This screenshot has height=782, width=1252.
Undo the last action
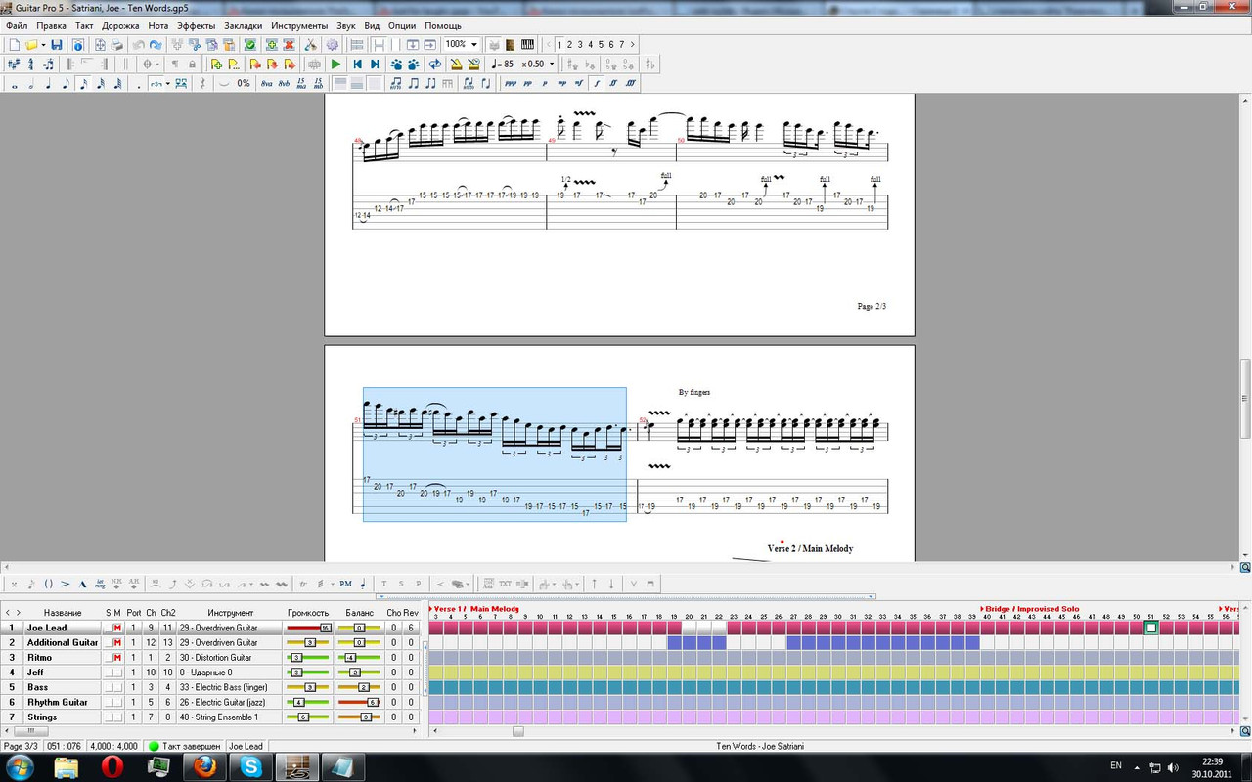(138, 45)
